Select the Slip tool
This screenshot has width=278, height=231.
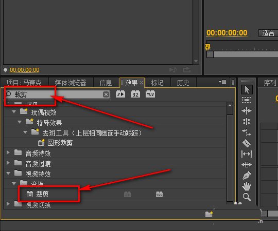point(247,154)
